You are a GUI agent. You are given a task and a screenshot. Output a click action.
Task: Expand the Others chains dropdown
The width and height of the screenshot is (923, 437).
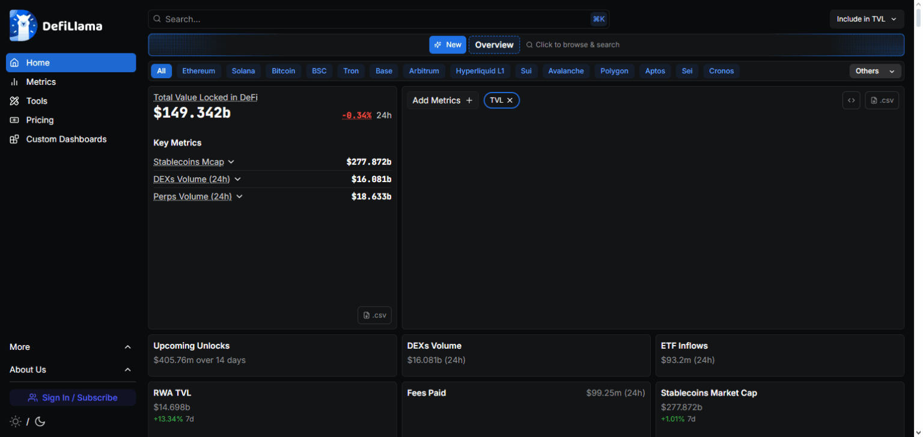click(x=875, y=70)
